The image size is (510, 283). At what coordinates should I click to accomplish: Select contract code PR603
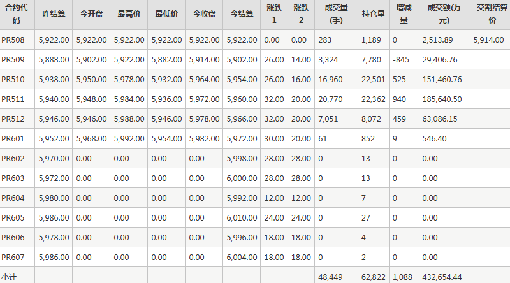pyautogui.click(x=13, y=178)
